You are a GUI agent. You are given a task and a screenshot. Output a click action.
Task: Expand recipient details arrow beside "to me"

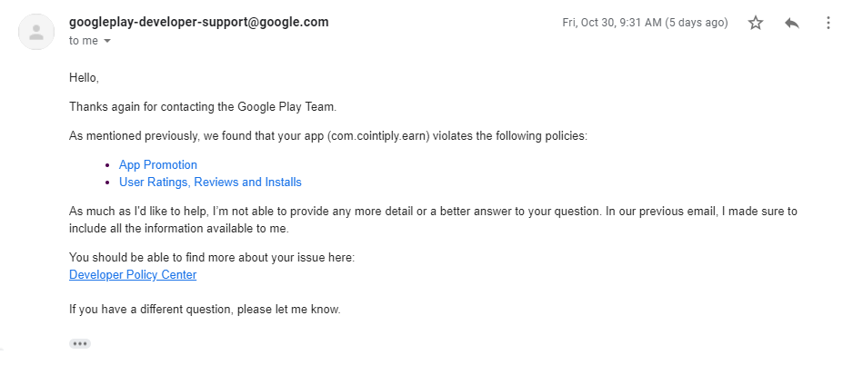point(107,41)
